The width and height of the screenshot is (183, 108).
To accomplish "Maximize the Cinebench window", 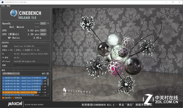I will [x=173, y=2].
